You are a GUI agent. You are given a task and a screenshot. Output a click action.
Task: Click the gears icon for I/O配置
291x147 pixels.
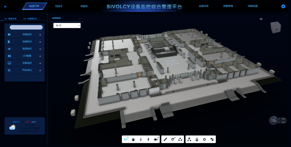(x=9, y=56)
